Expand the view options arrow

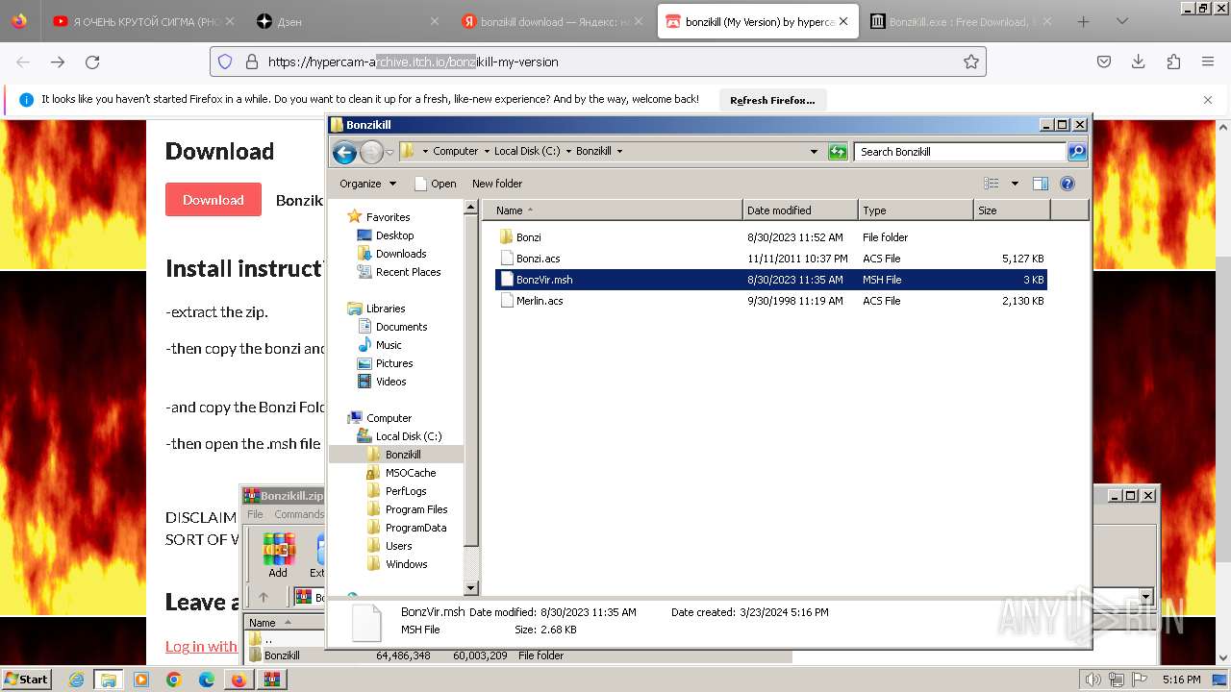[x=1014, y=184]
